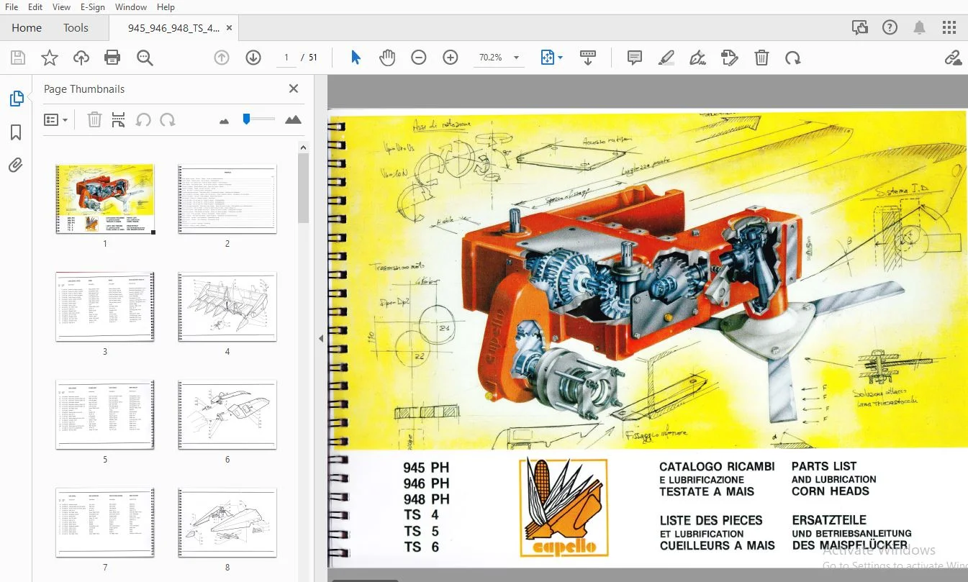
Task: Rotate thumbnail clockwise
Action: 168,120
